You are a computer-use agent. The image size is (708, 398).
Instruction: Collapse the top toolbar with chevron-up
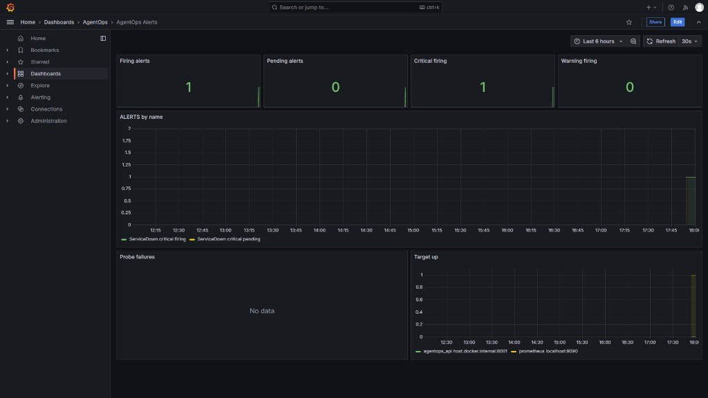(698, 22)
